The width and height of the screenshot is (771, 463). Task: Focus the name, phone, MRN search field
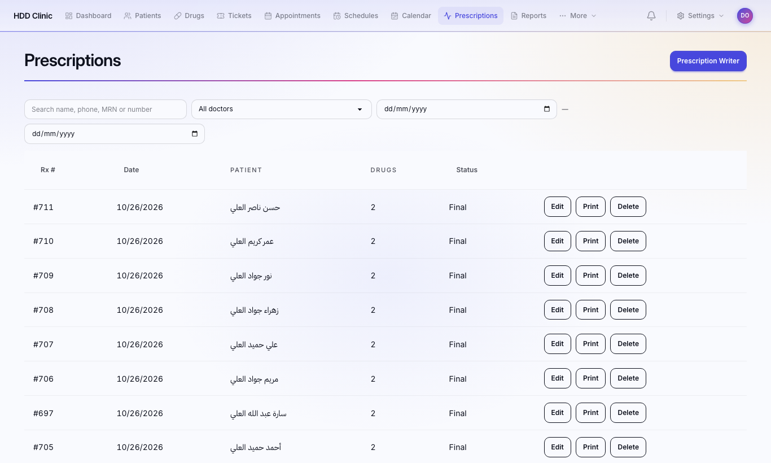tap(106, 110)
